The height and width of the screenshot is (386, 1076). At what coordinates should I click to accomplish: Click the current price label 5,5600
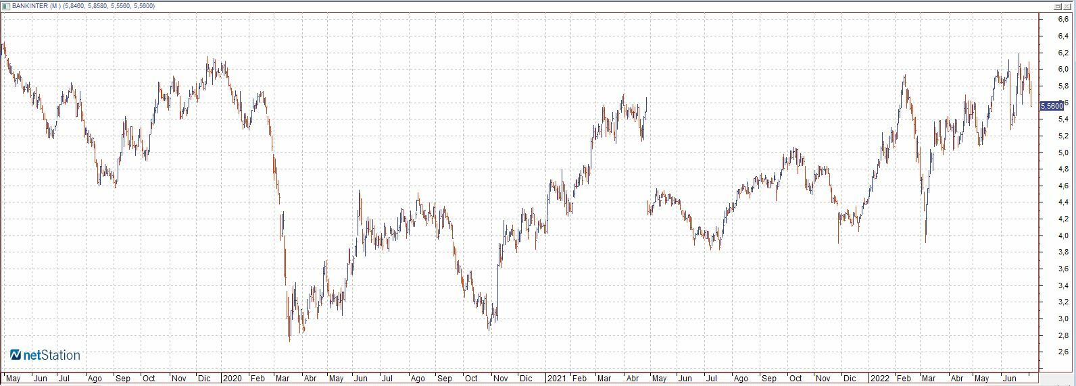[1052, 106]
